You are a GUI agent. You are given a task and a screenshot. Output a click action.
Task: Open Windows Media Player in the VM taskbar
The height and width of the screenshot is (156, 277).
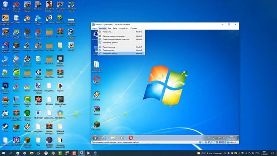click(x=122, y=138)
